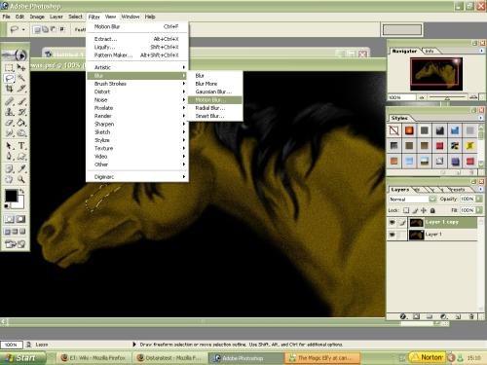Select the Type tool
The width and height of the screenshot is (487, 365).
coord(21,146)
